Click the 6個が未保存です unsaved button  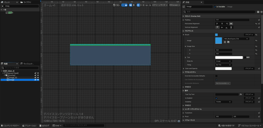point(227,125)
